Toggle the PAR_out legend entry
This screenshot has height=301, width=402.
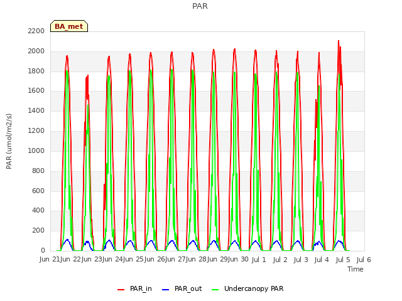tap(182, 288)
